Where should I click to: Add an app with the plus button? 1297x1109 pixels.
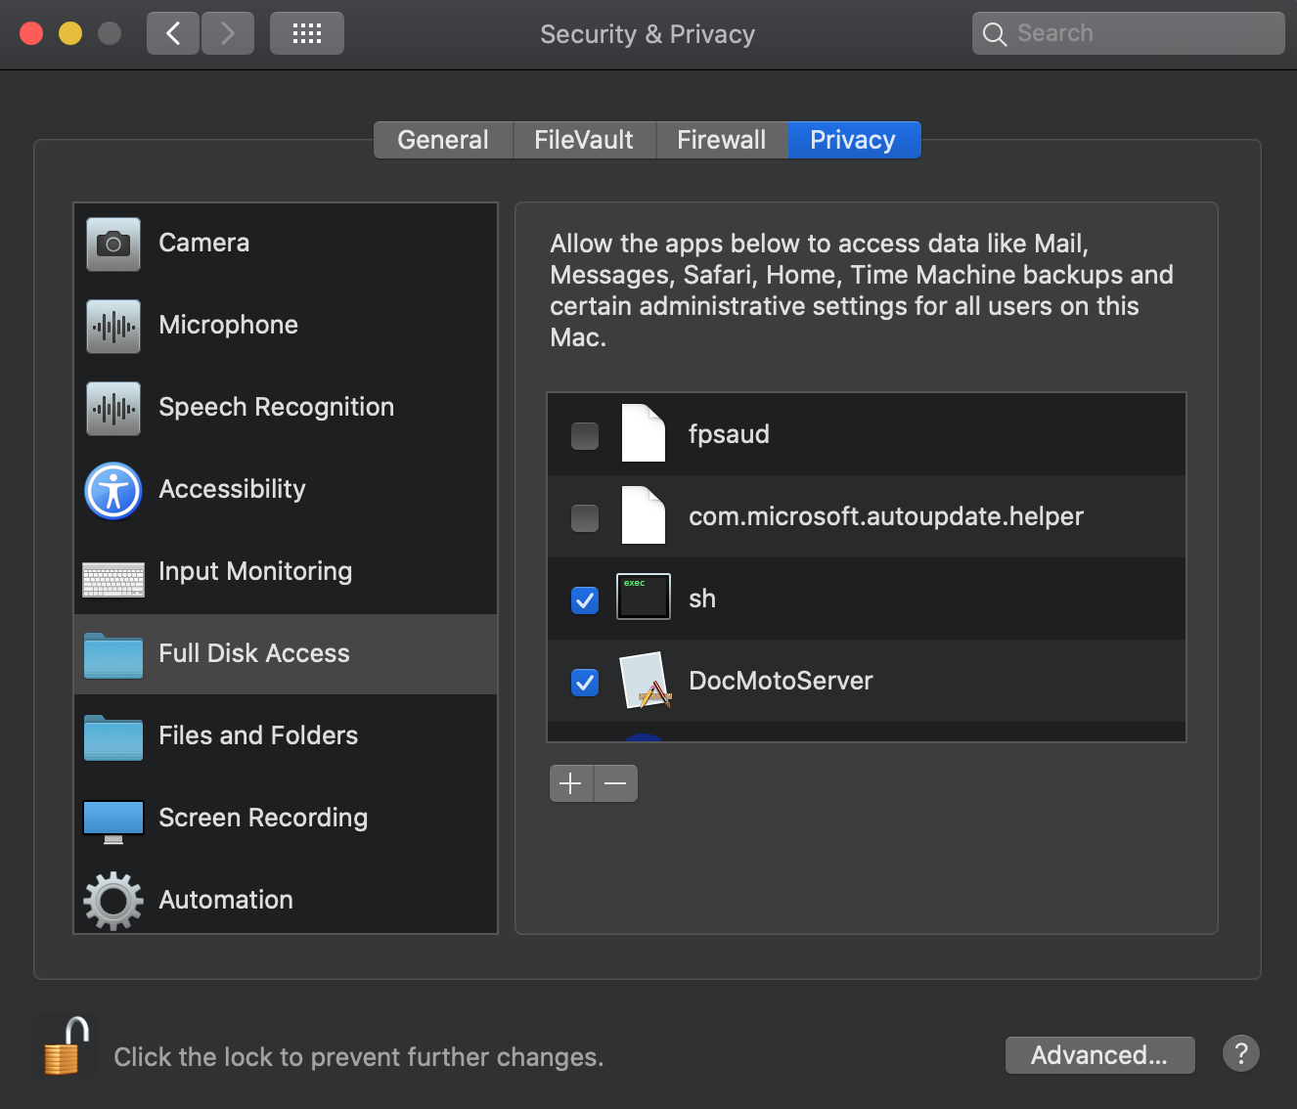click(x=571, y=783)
